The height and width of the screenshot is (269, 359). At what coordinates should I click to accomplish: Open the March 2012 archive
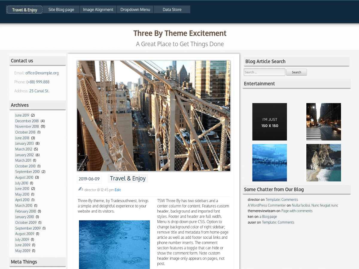[24, 149]
